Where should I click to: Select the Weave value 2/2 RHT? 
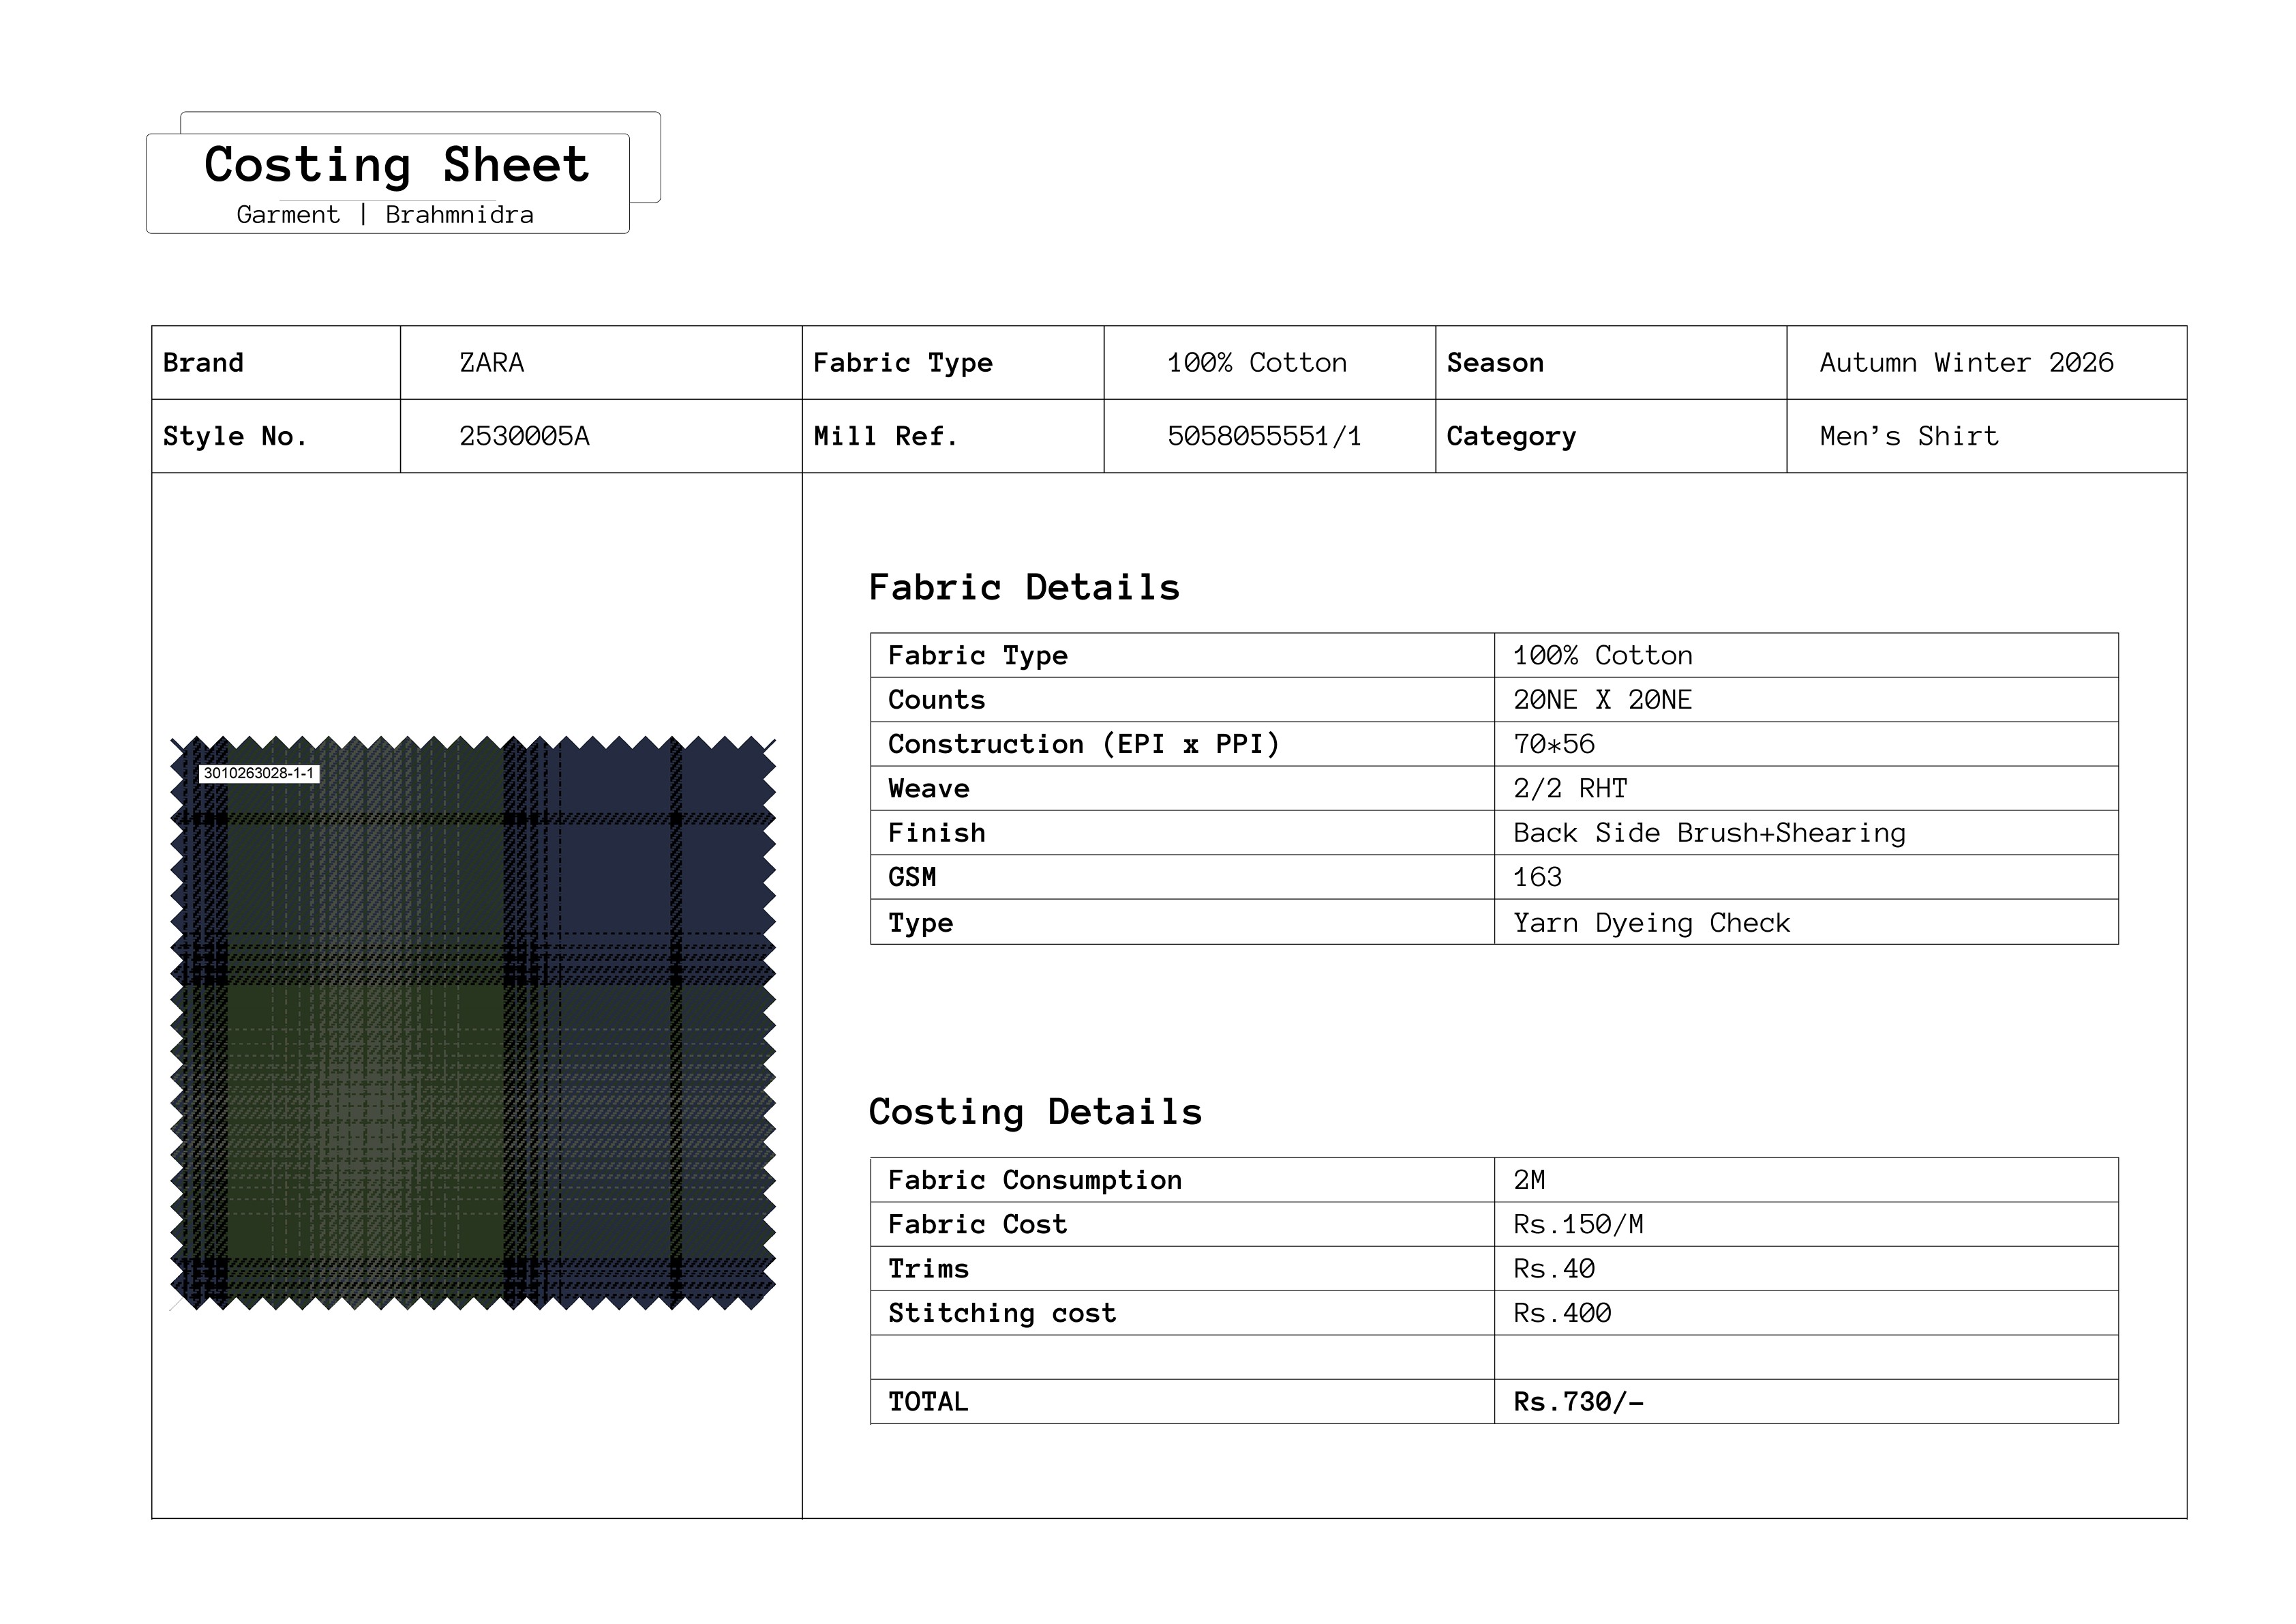[1569, 788]
